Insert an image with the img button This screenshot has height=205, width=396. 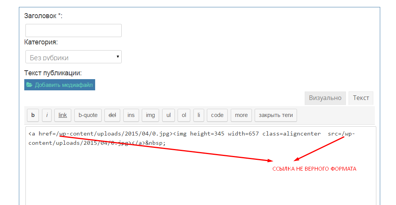(150, 115)
